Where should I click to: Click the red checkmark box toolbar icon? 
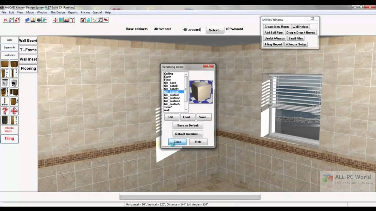pyautogui.click(x=83, y=20)
